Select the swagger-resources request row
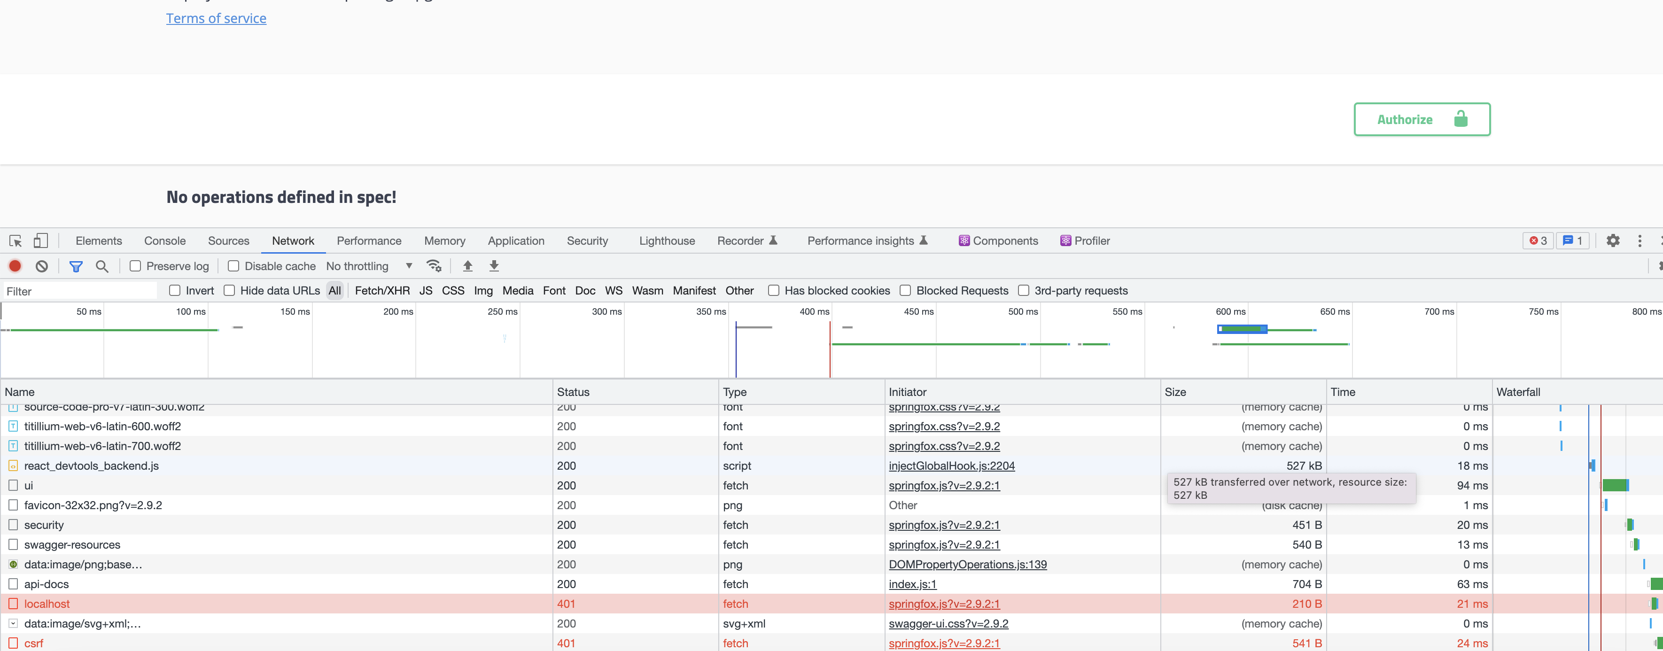This screenshot has height=651, width=1663. (x=831, y=544)
